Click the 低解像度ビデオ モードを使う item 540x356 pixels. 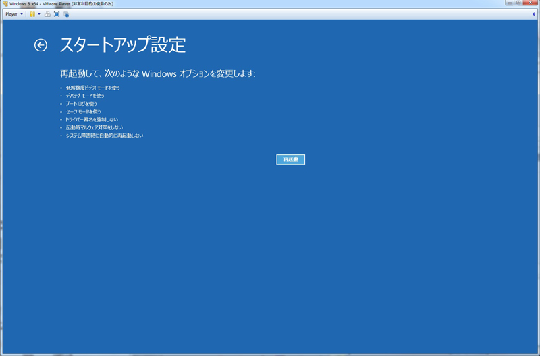[92, 88]
